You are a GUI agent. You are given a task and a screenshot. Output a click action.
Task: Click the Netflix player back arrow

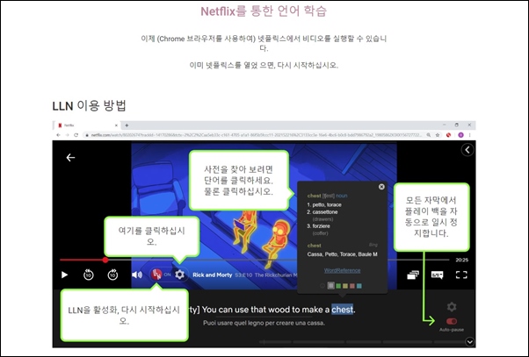pos(70,157)
